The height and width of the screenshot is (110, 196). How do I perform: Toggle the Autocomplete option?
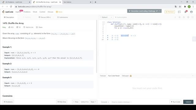click(x=121, y=17)
